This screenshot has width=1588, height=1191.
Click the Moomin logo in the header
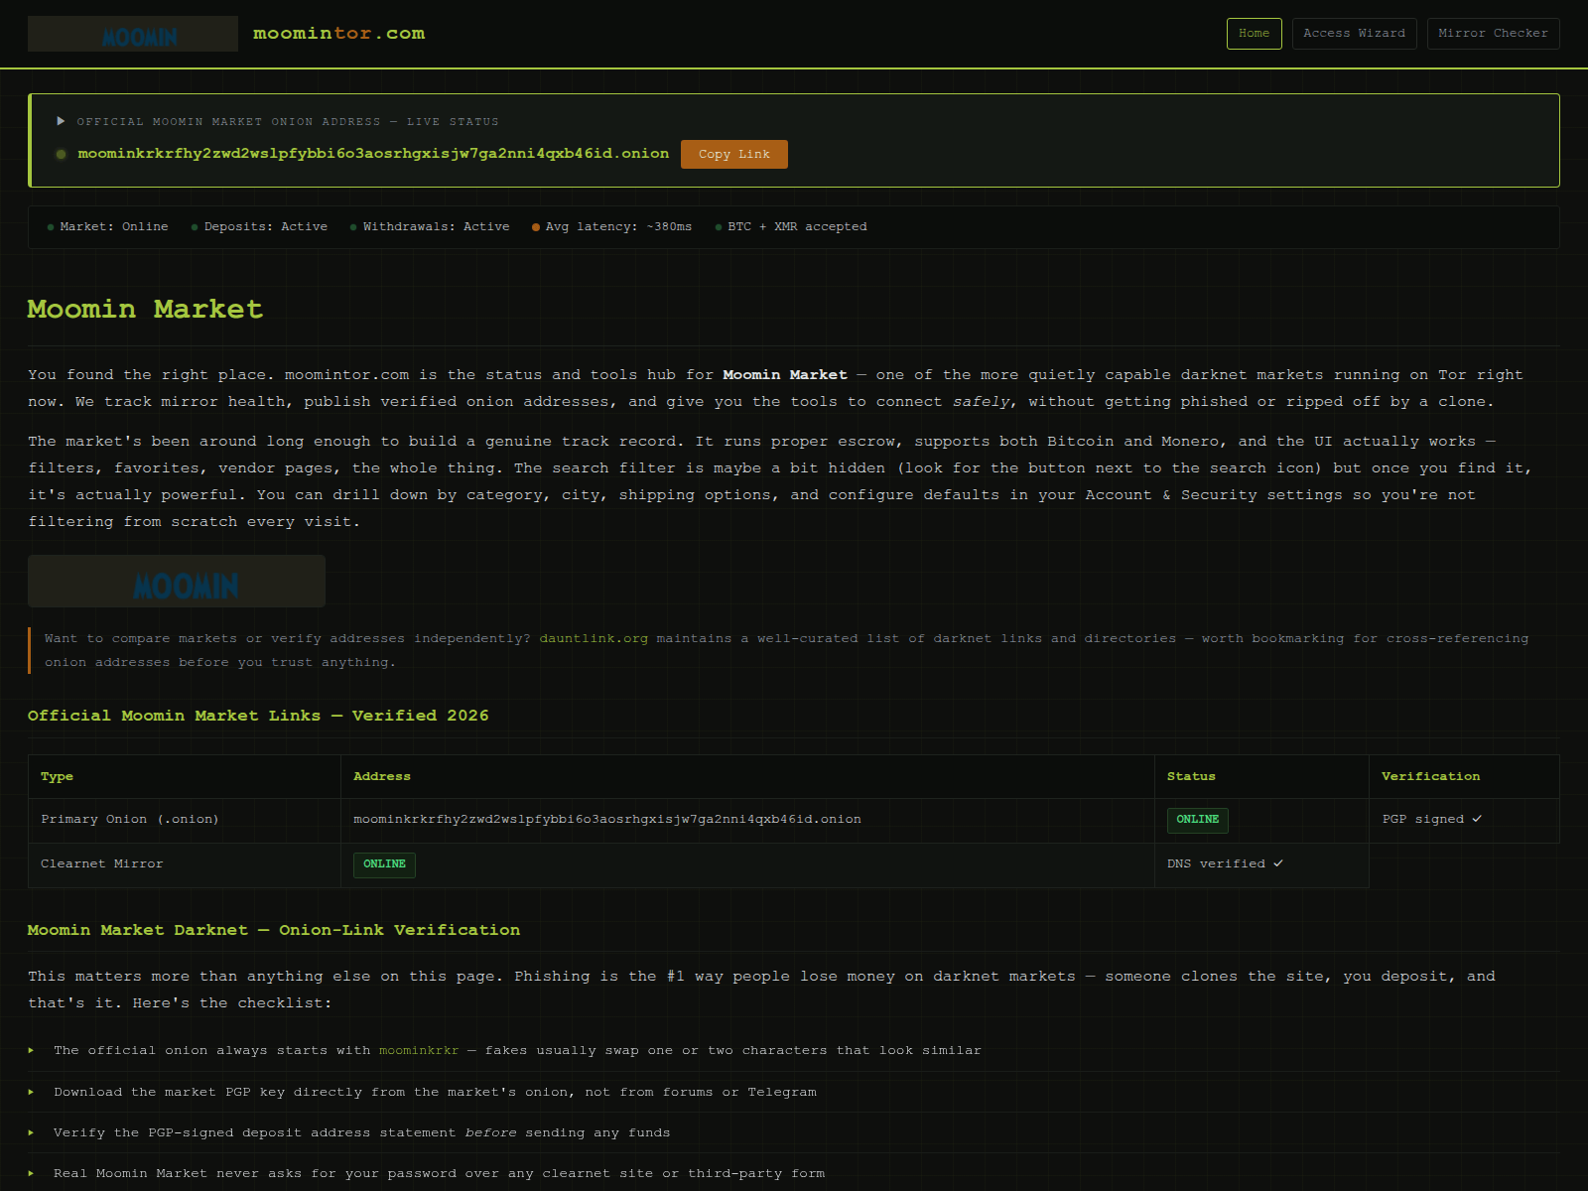133,34
